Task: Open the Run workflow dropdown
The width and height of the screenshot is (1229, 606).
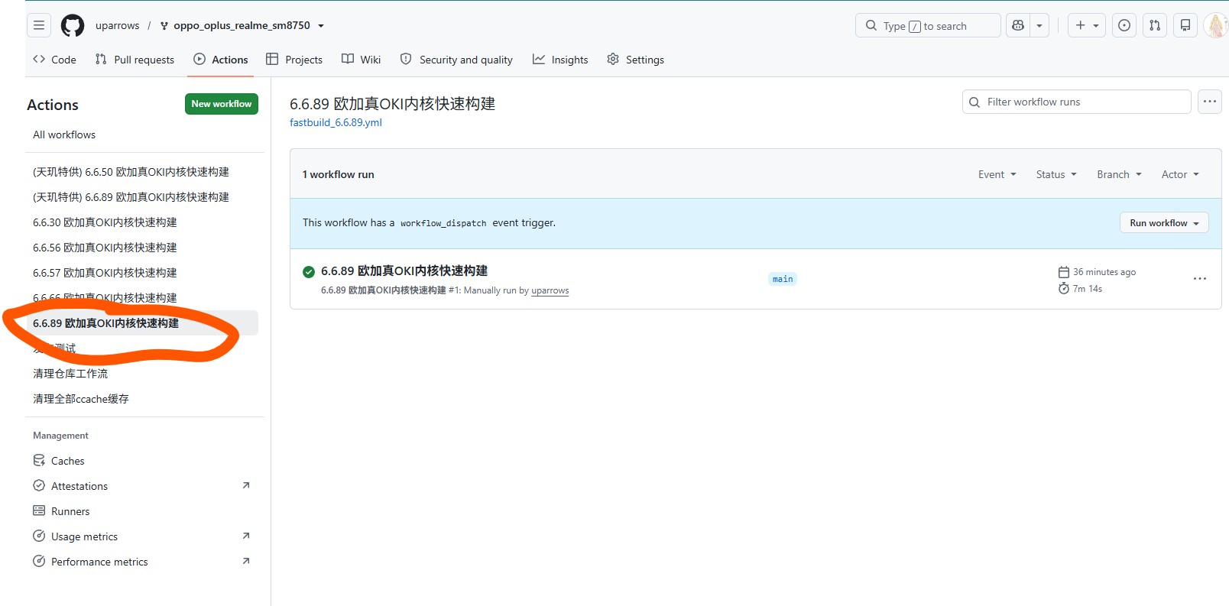Action: coord(1164,223)
